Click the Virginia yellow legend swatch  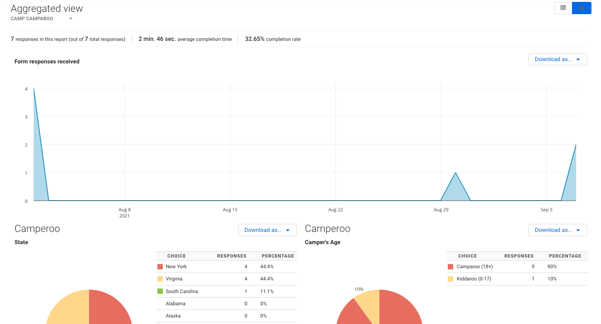pos(160,279)
